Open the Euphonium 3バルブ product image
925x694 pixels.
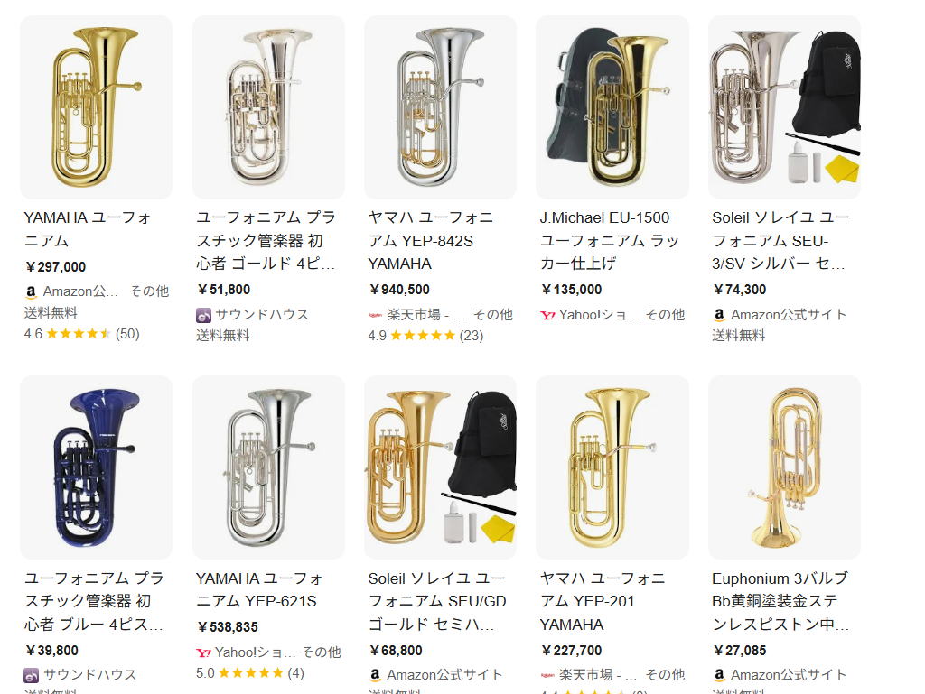[784, 467]
